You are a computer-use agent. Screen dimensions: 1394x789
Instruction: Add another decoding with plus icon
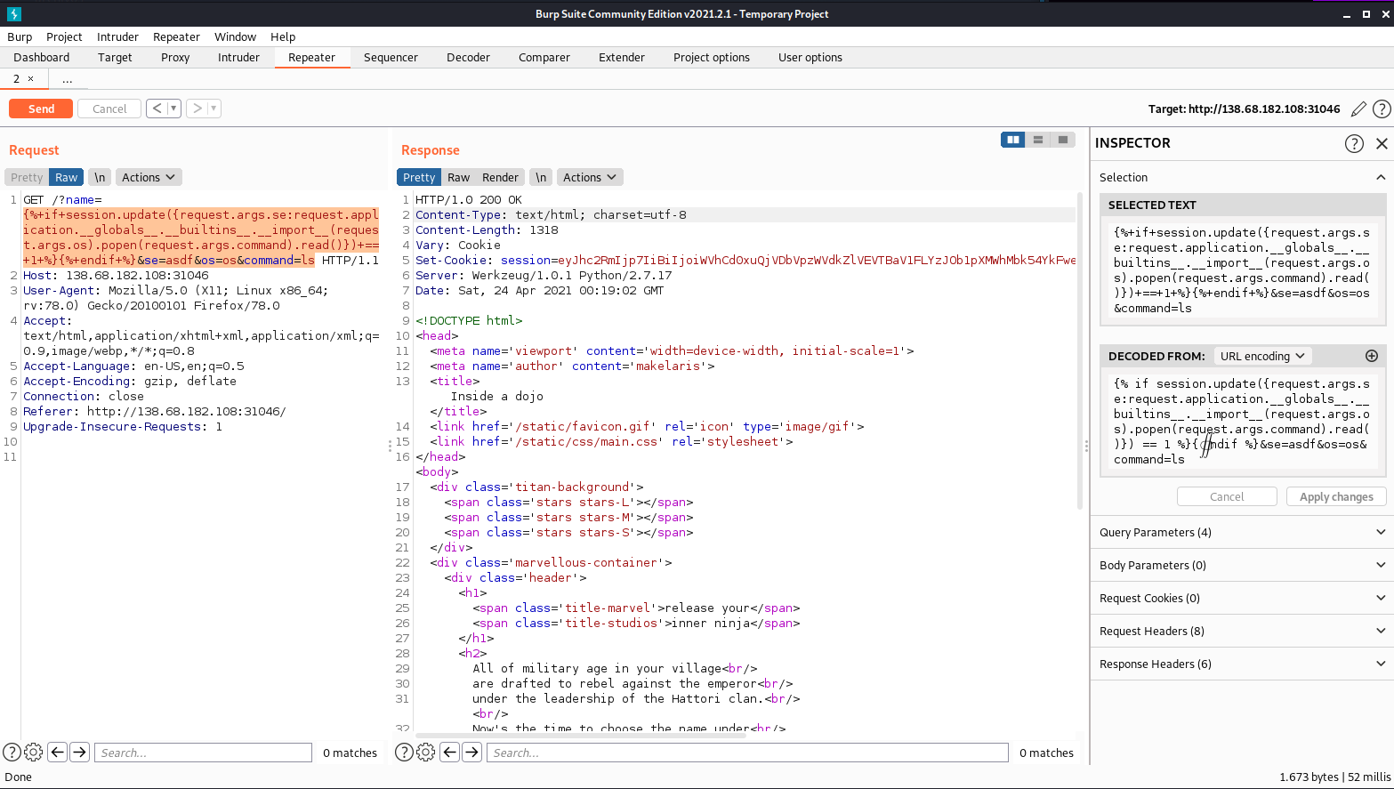1372,356
